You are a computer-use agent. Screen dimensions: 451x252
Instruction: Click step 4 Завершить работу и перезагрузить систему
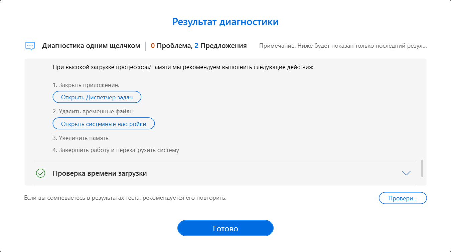coord(116,150)
